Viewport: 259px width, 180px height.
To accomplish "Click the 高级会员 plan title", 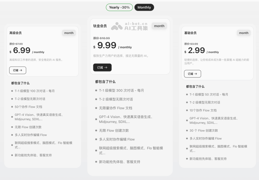I will (x=15, y=33).
